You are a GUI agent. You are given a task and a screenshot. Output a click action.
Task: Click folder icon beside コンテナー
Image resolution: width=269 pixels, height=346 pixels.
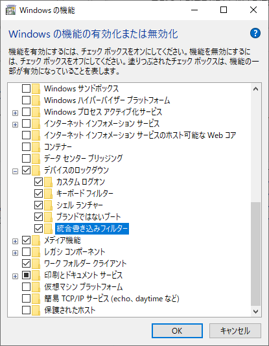(x=36, y=146)
